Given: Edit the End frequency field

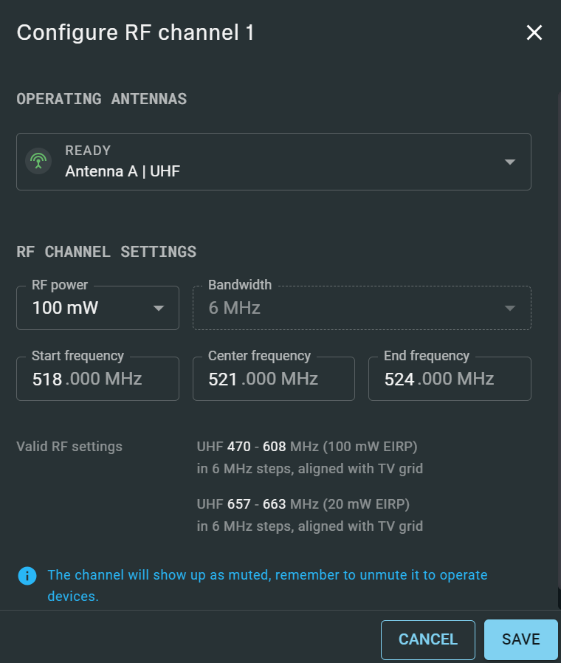Looking at the screenshot, I should coord(449,379).
